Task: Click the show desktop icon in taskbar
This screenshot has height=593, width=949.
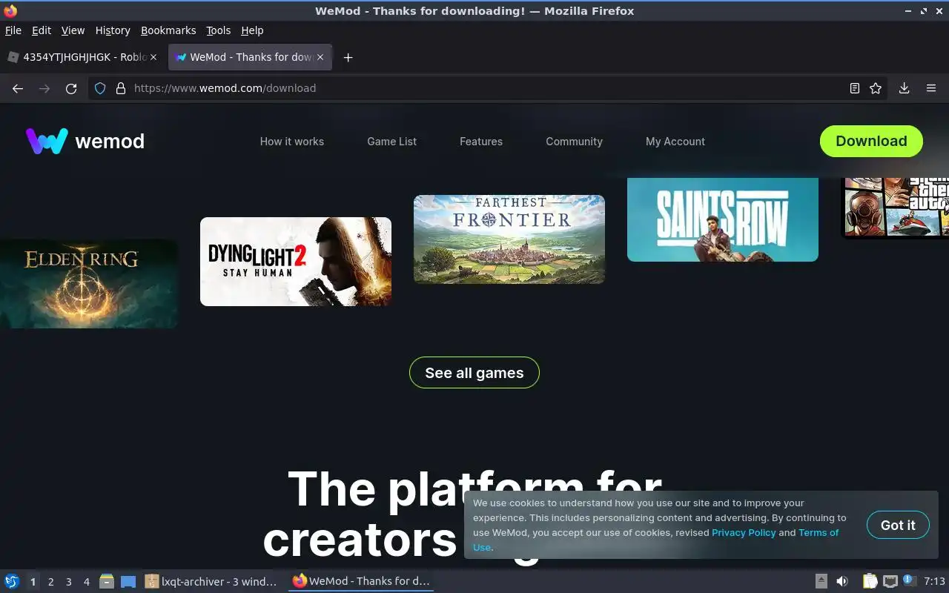Action: click(x=128, y=581)
